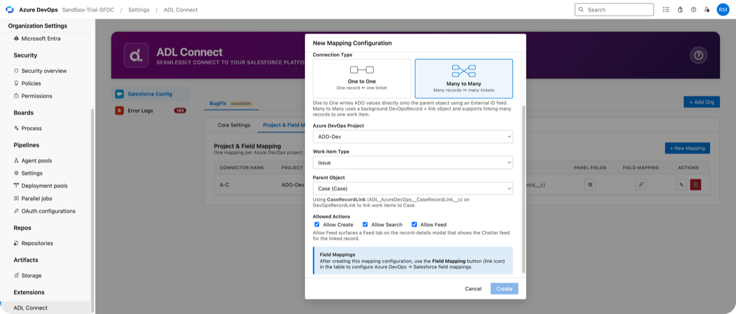Click the Cancel button in dialog
This screenshot has height=314, width=736.
point(473,289)
